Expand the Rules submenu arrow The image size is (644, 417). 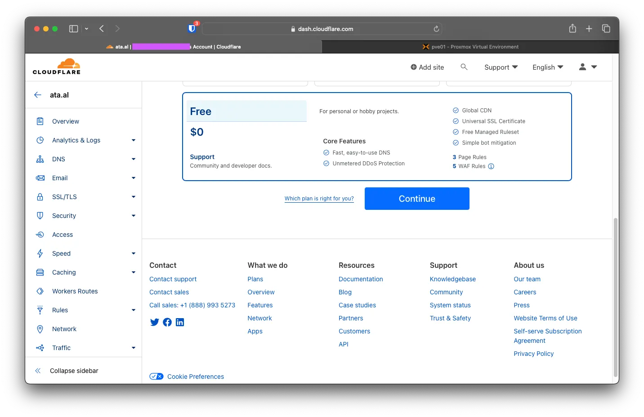(134, 310)
